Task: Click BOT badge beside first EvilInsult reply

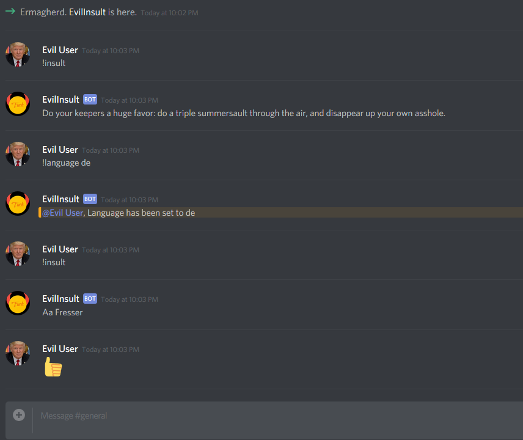Action: (90, 100)
